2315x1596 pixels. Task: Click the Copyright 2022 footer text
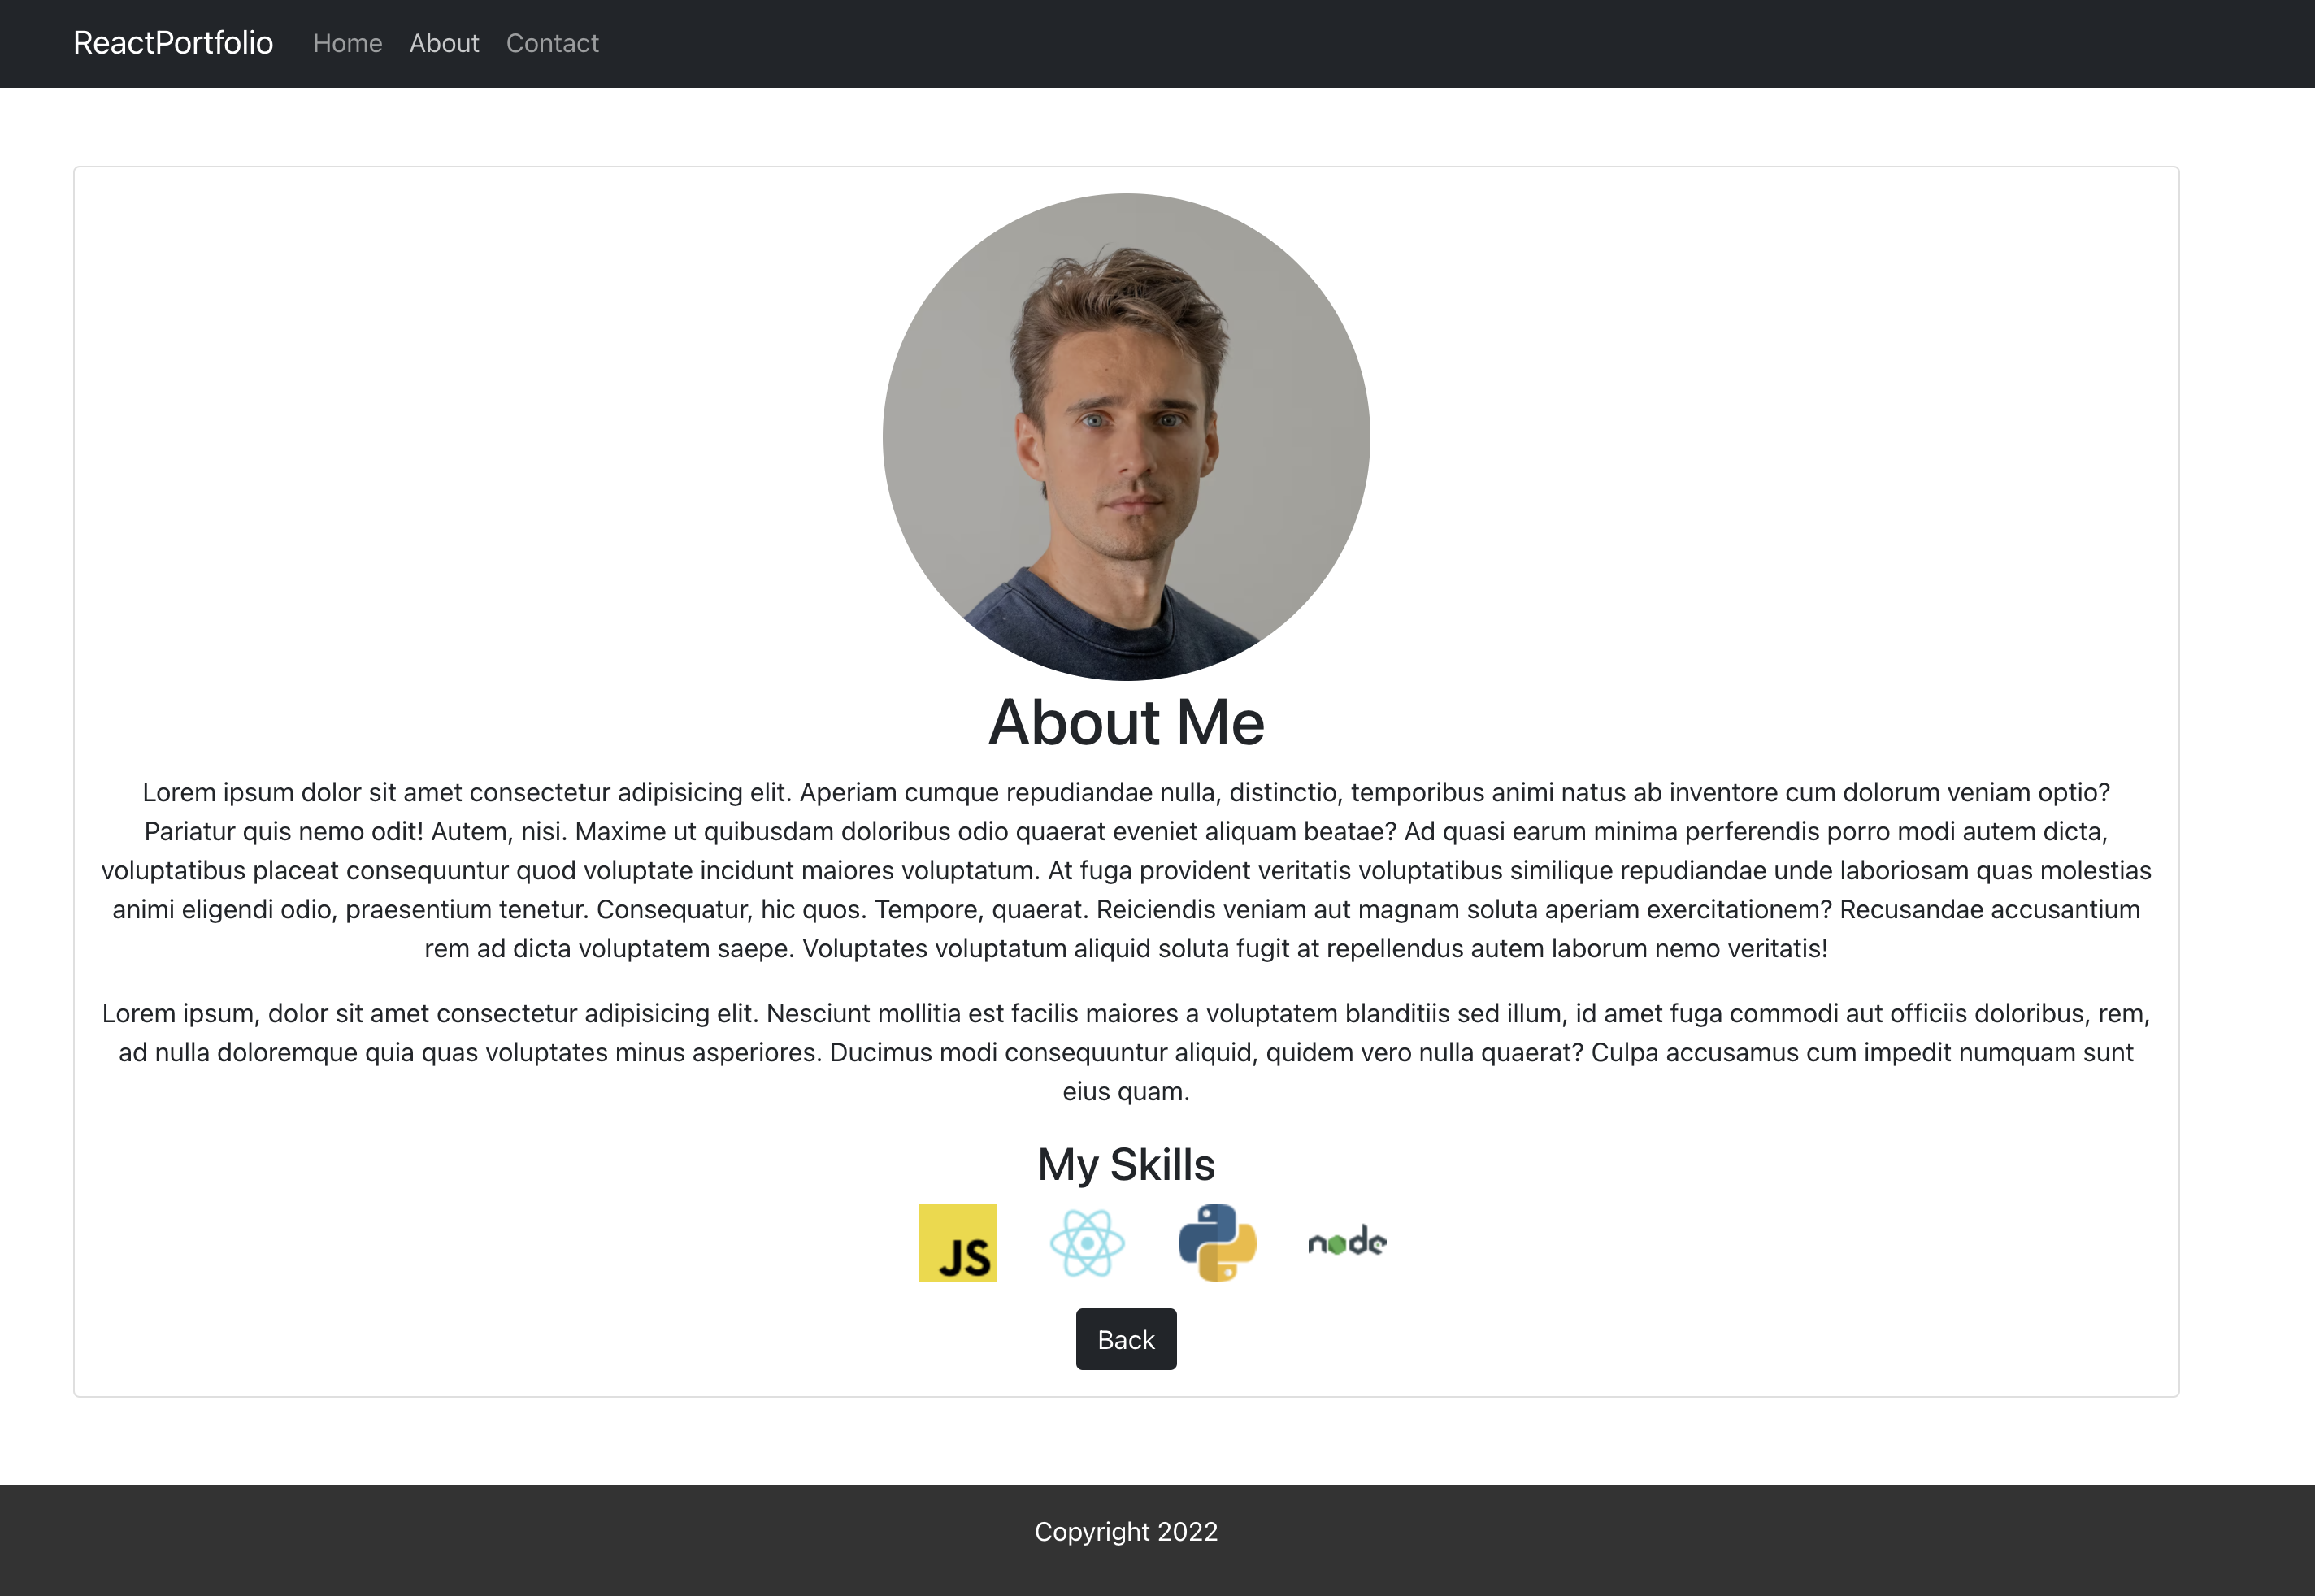pos(1126,1531)
